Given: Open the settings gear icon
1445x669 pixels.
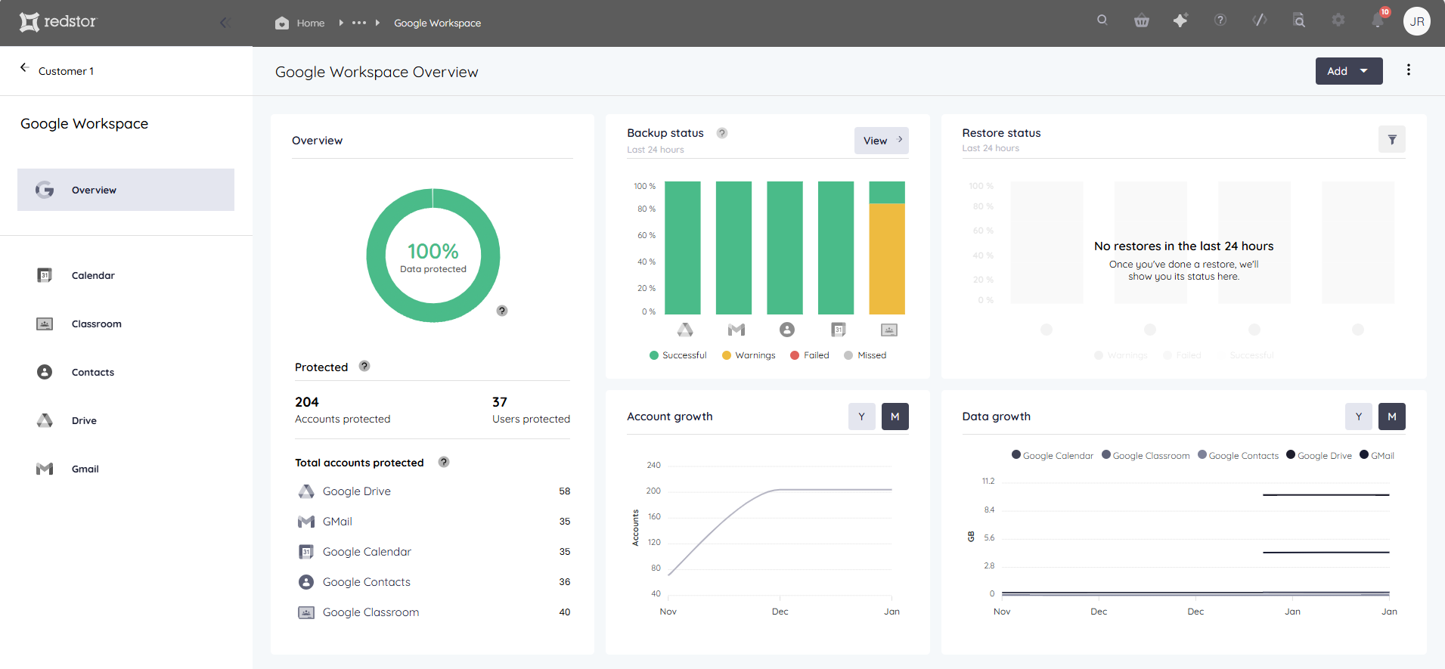Looking at the screenshot, I should [1338, 20].
